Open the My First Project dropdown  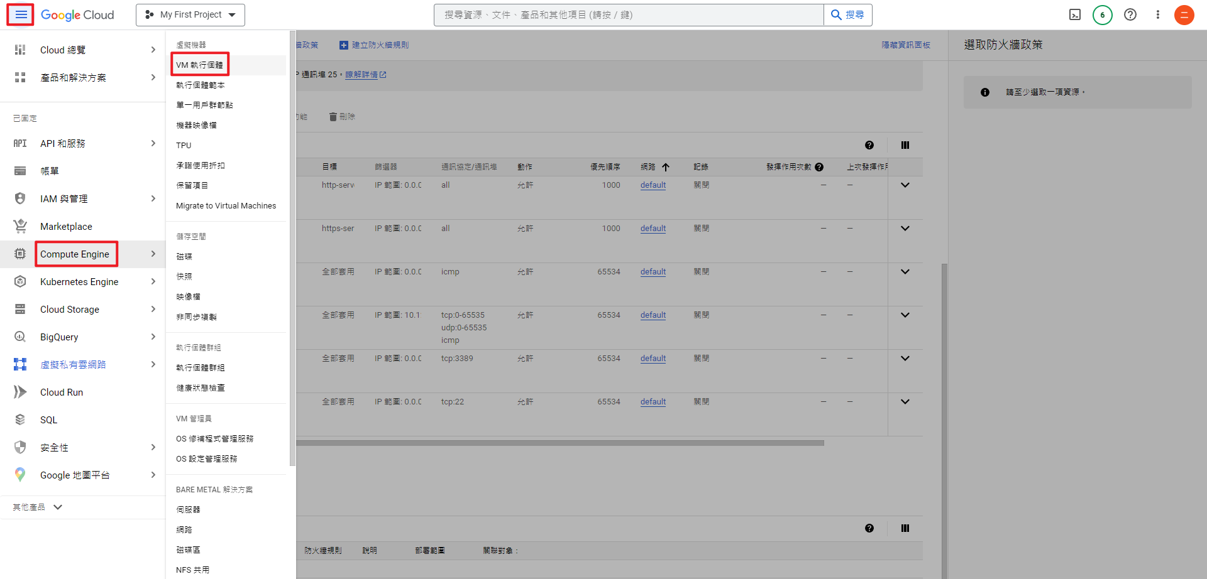point(190,14)
